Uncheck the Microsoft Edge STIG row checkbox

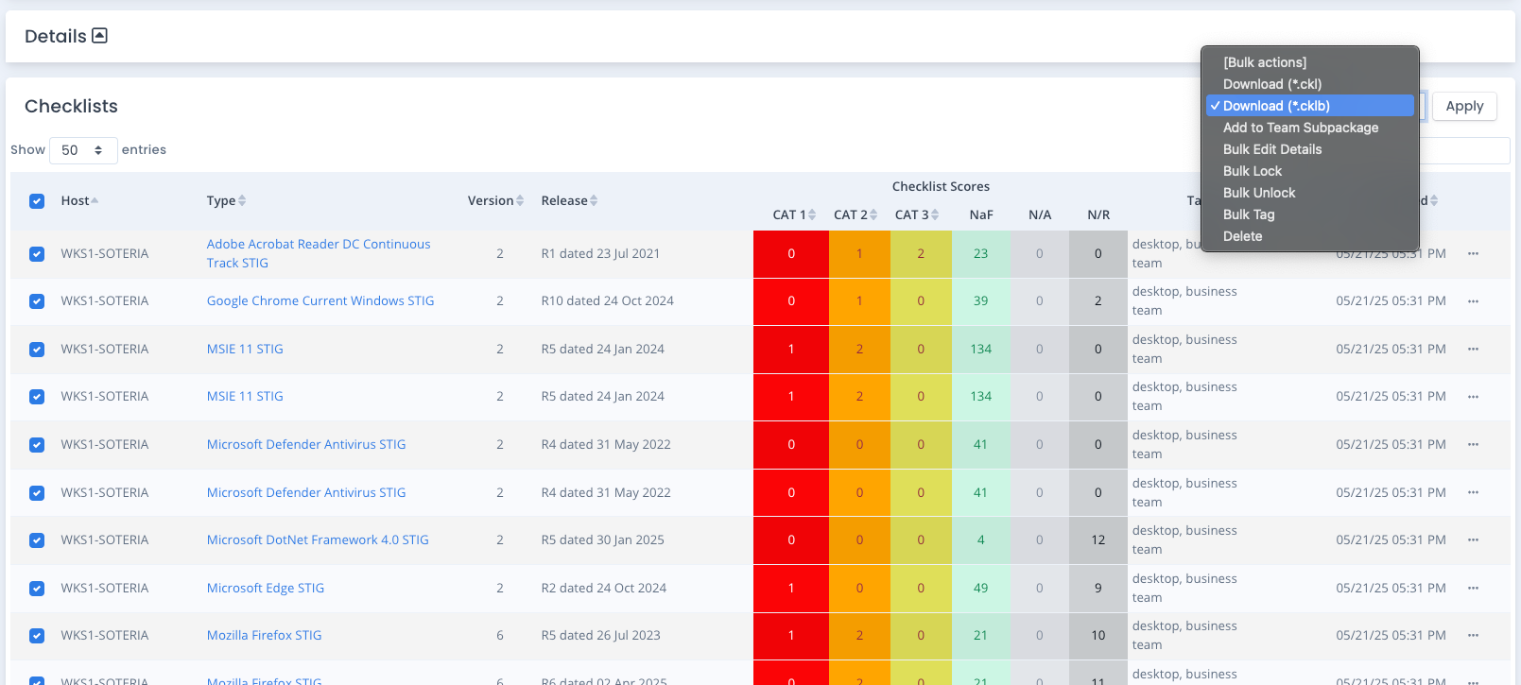click(37, 589)
